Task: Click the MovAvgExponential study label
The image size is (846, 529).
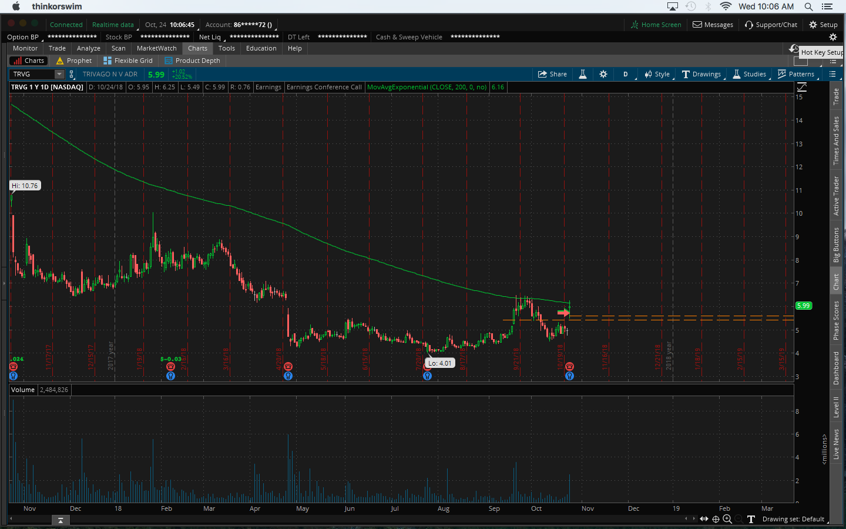Action: coord(427,87)
